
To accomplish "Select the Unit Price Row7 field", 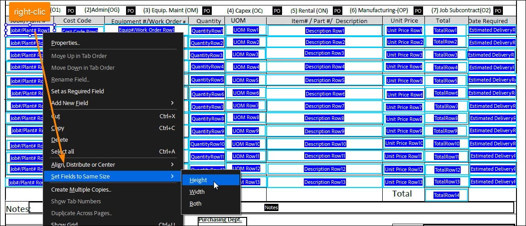I will pyautogui.click(x=404, y=107).
